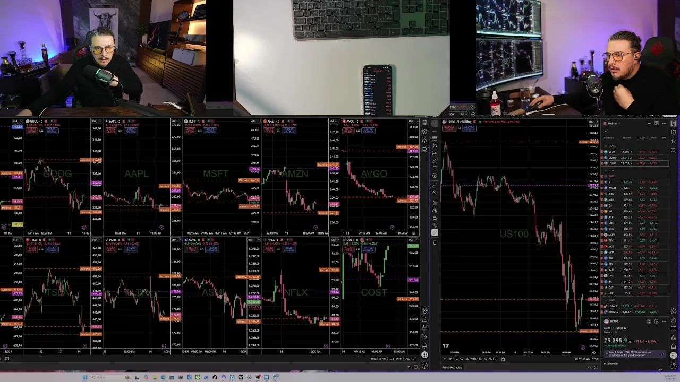Viewport: 680px width, 382px height.
Task: Open notifications bell in far-right sidebar
Action: [674, 346]
